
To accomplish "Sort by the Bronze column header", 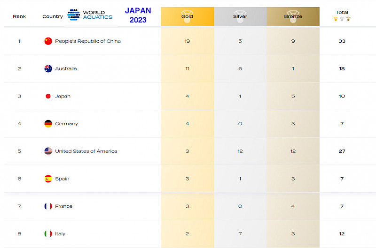I will point(293,16).
